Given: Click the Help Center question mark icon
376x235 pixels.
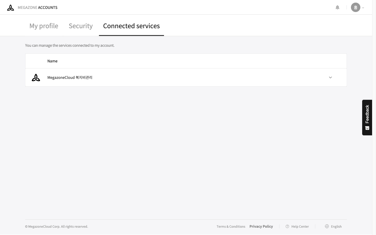Looking at the screenshot, I should pyautogui.click(x=287, y=226).
